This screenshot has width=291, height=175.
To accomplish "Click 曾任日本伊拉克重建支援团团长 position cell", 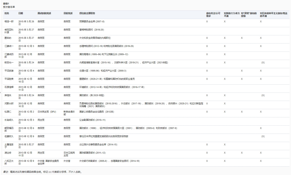I will pos(104,136).
